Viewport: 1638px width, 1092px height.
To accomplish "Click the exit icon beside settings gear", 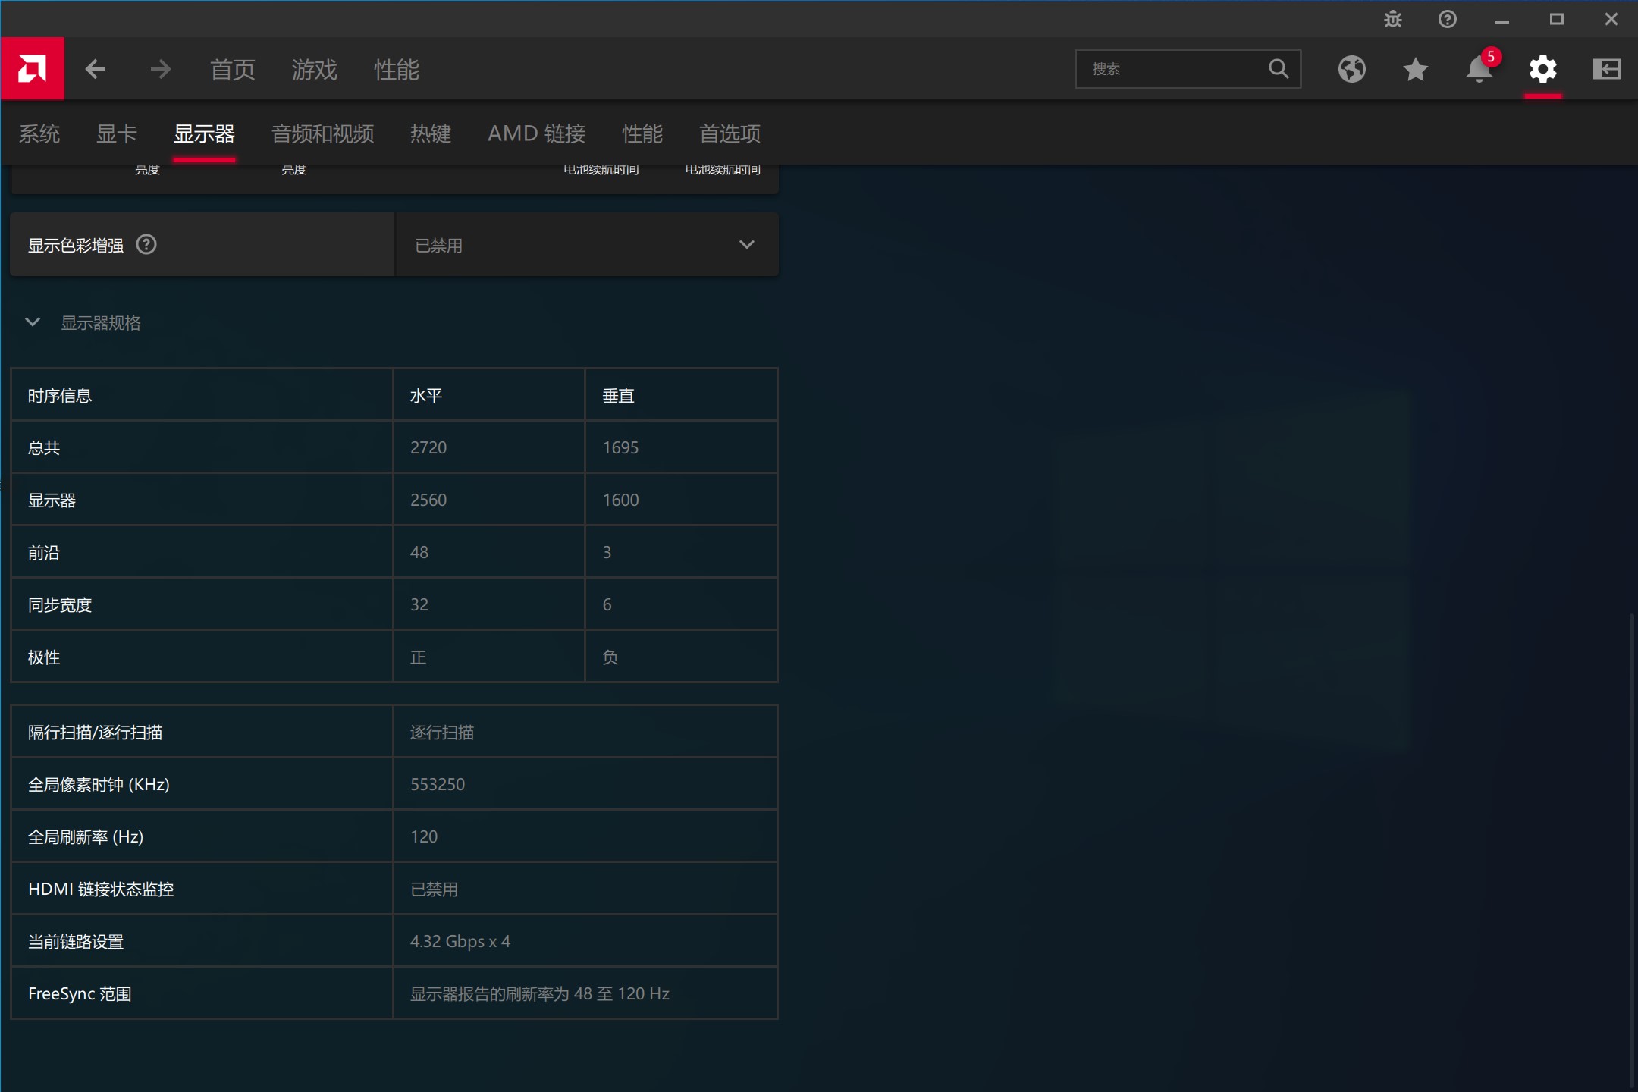I will click(1608, 69).
